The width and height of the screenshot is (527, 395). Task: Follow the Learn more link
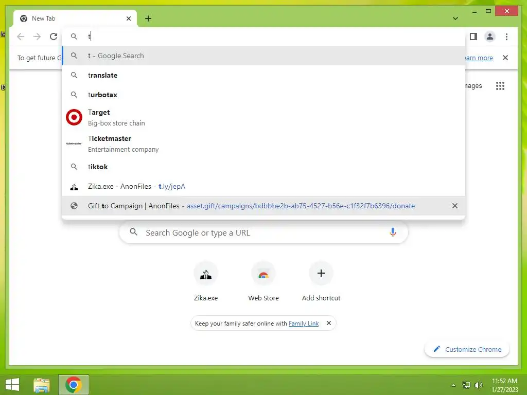coord(479,58)
